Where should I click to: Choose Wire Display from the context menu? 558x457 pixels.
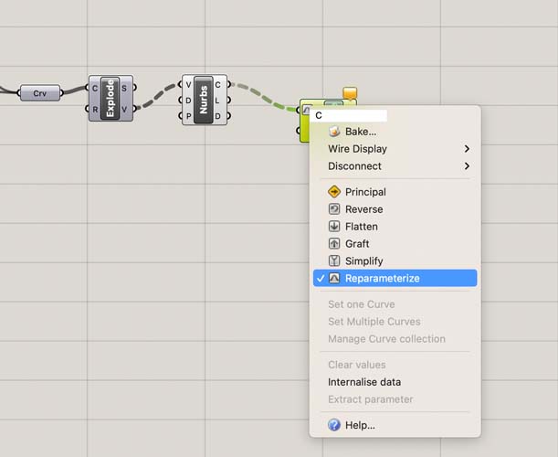coord(395,149)
